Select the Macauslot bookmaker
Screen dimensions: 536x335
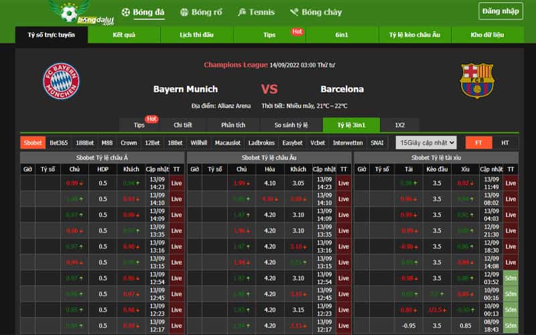pos(228,143)
